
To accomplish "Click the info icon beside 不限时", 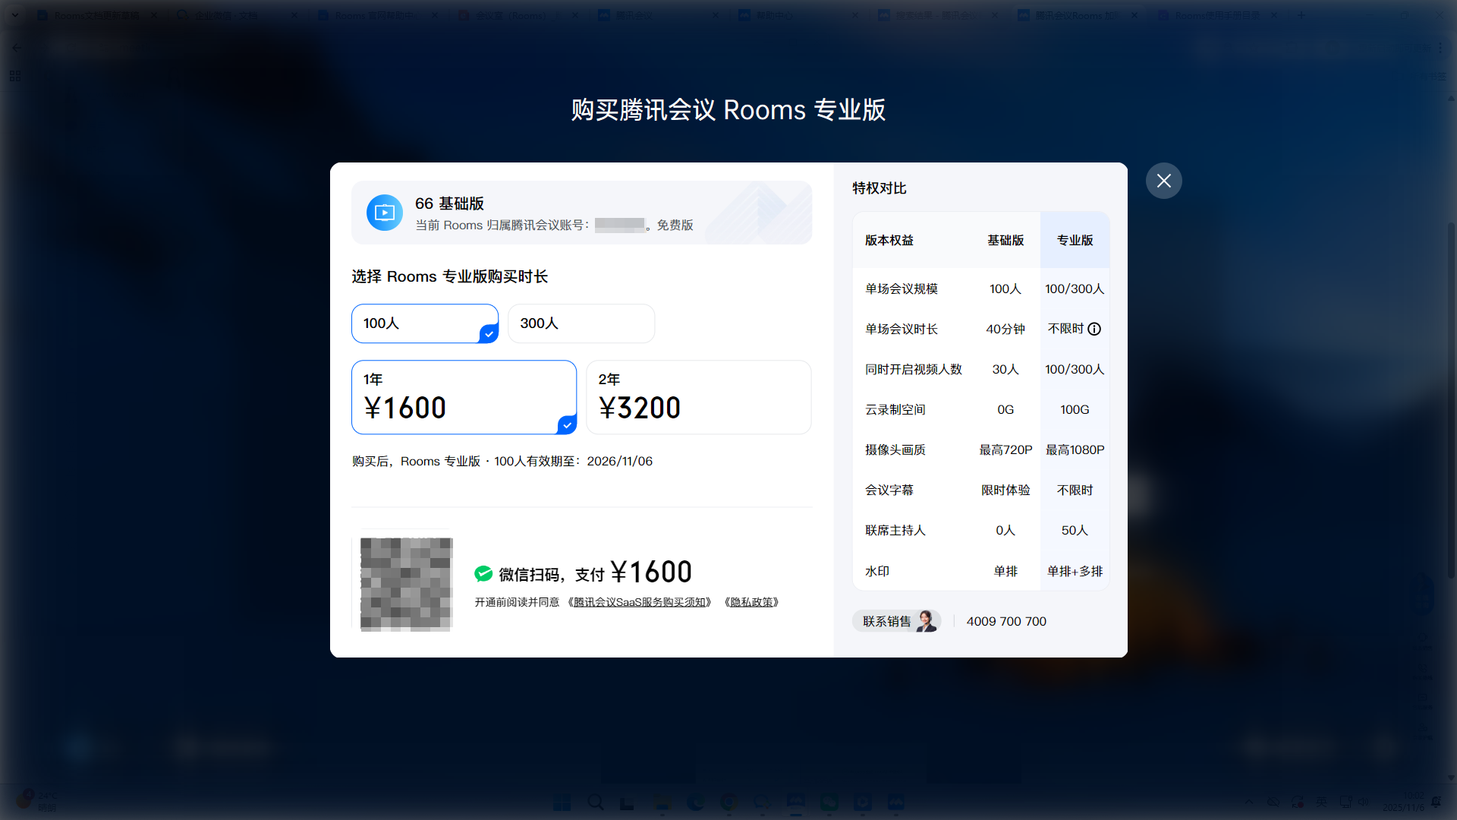I will 1094,329.
